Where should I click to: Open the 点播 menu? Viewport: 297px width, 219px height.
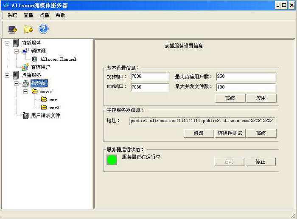click(x=45, y=15)
